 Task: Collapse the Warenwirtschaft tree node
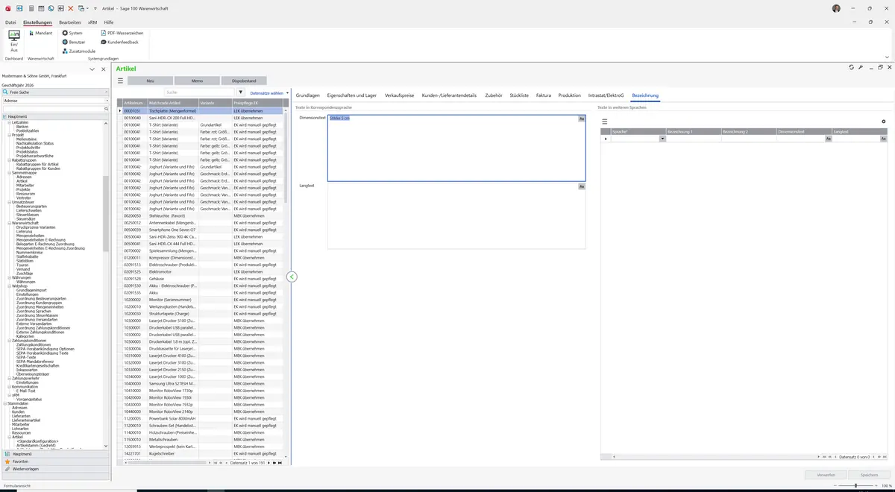point(9,223)
